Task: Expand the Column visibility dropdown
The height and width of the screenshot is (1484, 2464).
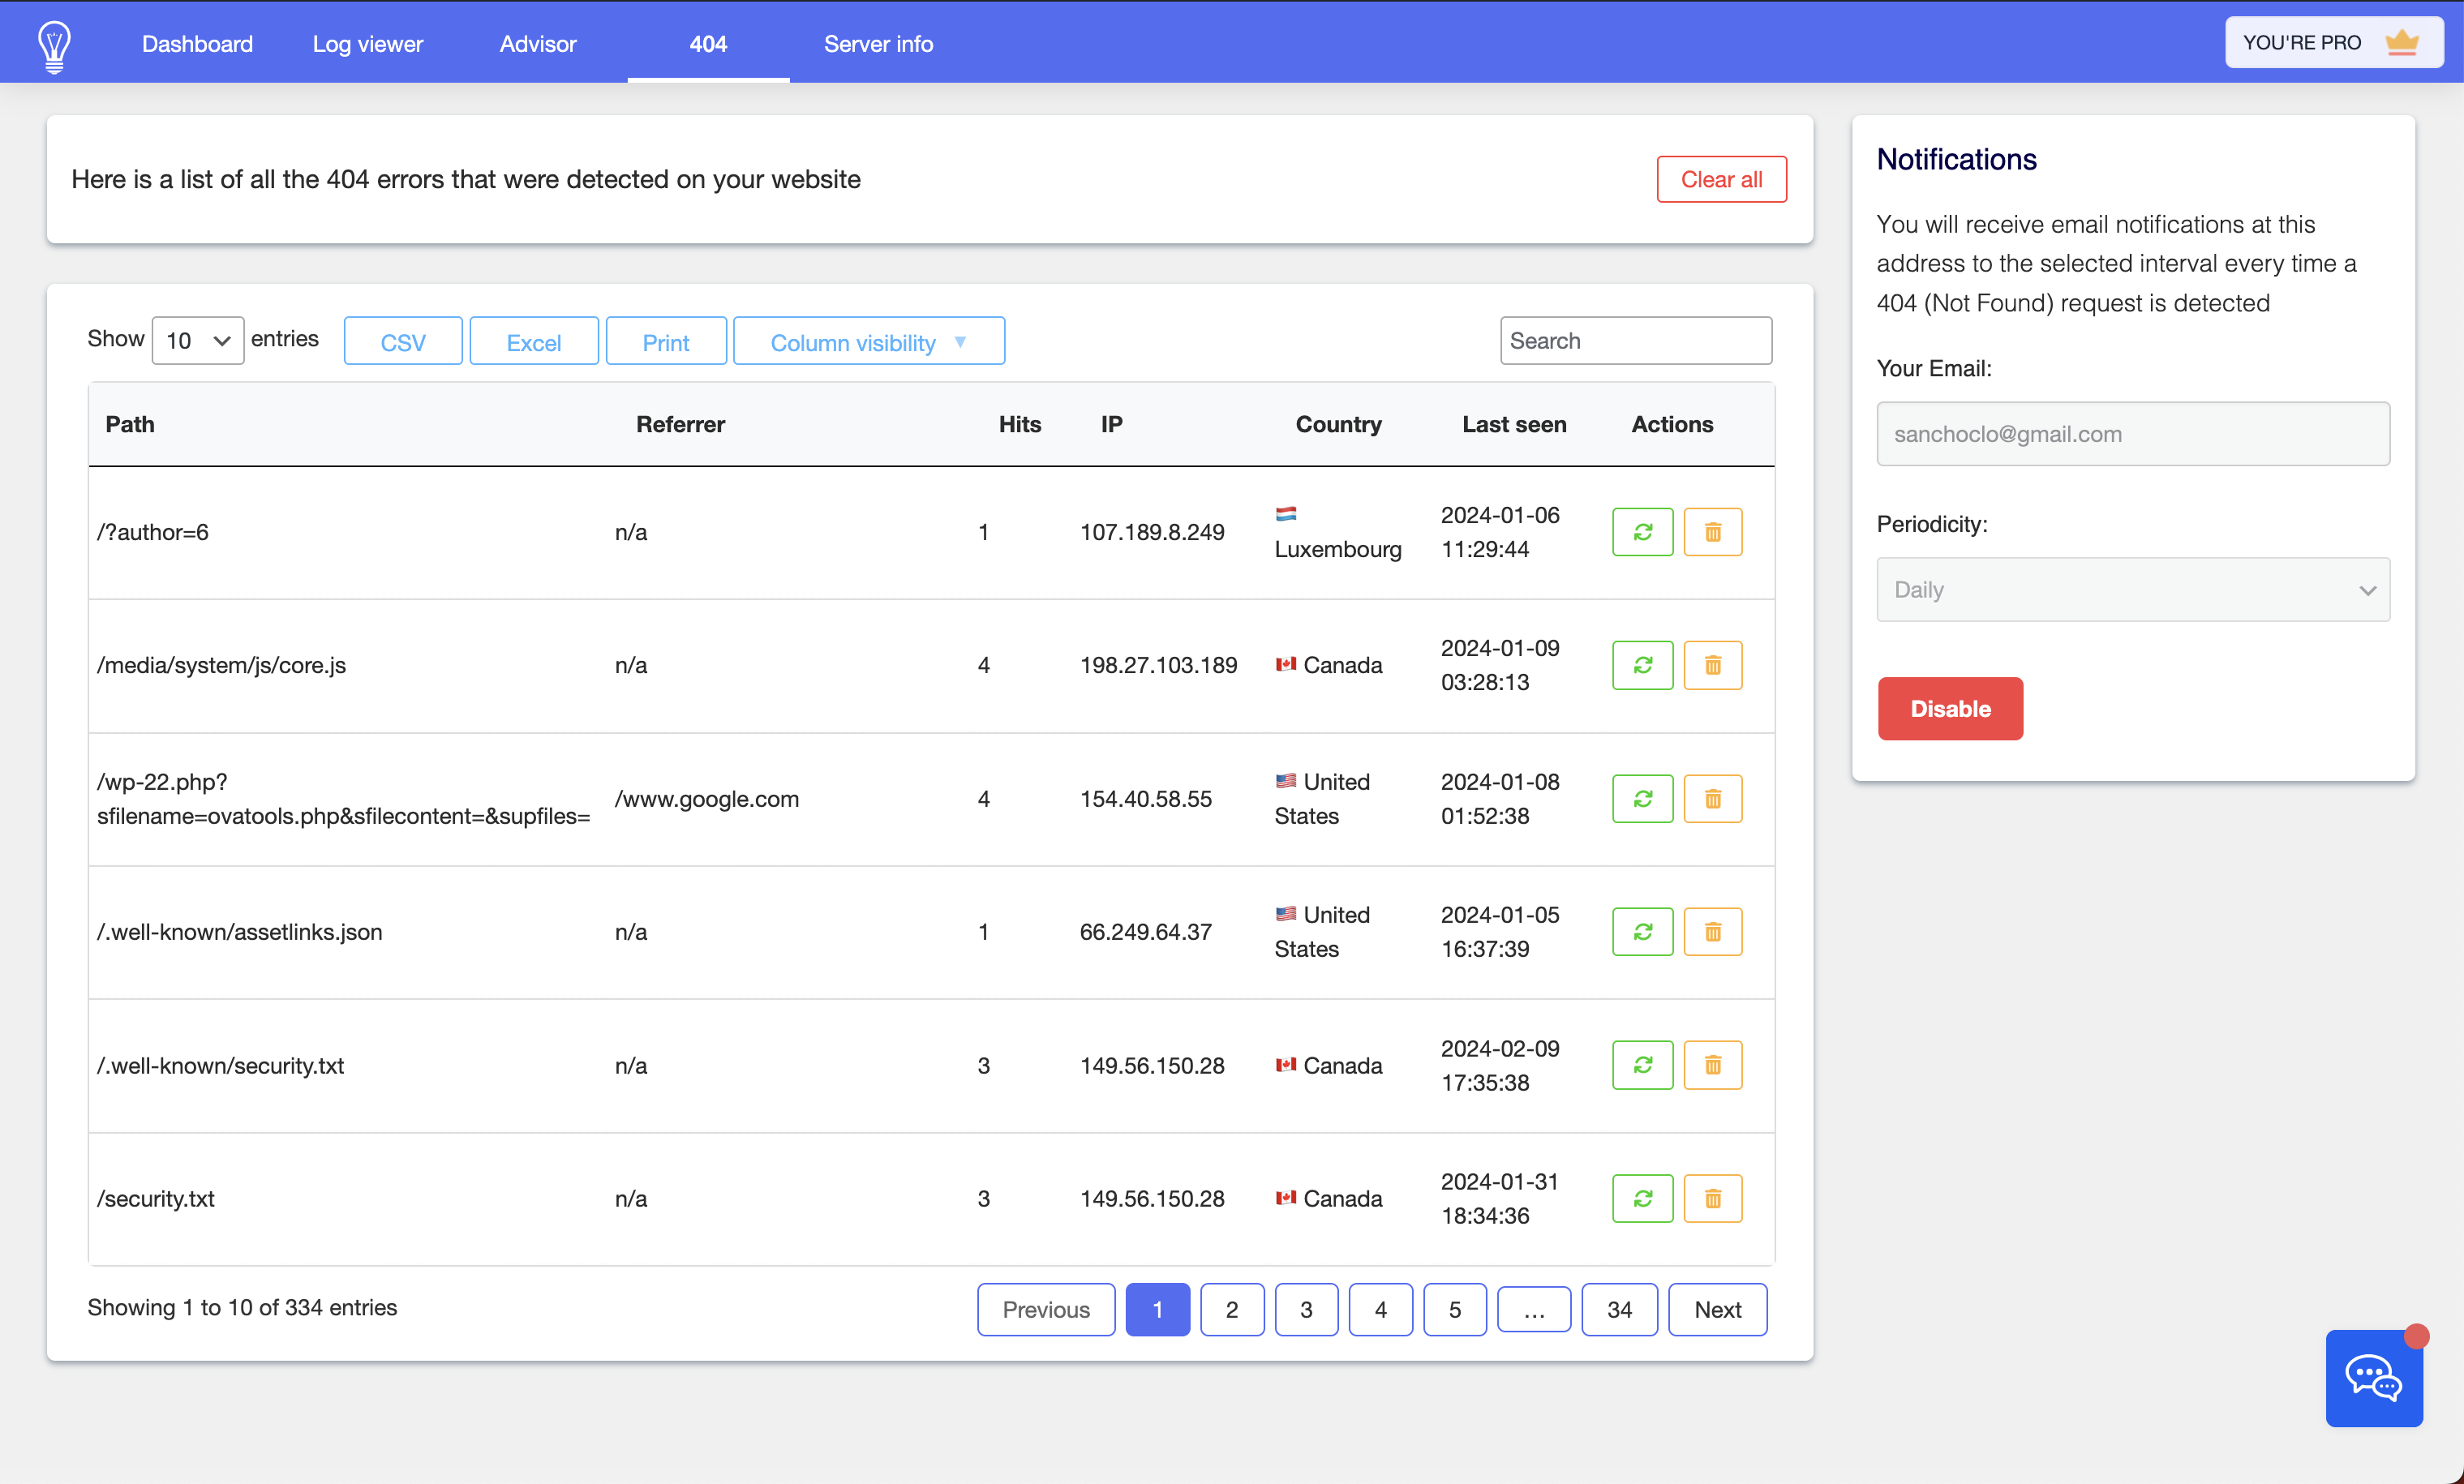Action: 869,342
